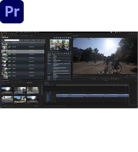This screenshot has height=152, width=138.
Task: Select the highlighted asset row in Facilis list
Action: [x=23, y=51]
